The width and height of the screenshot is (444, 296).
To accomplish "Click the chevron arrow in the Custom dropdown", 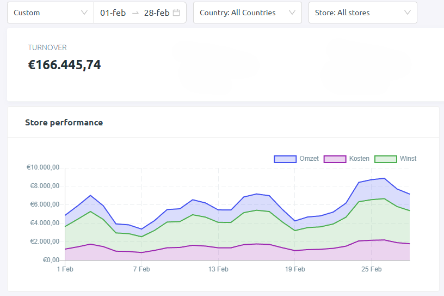I will pyautogui.click(x=84, y=13).
